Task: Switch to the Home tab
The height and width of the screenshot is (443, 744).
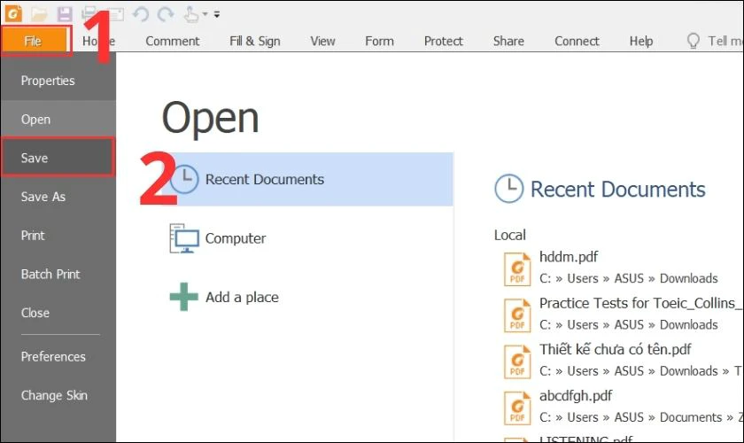Action: [x=98, y=42]
